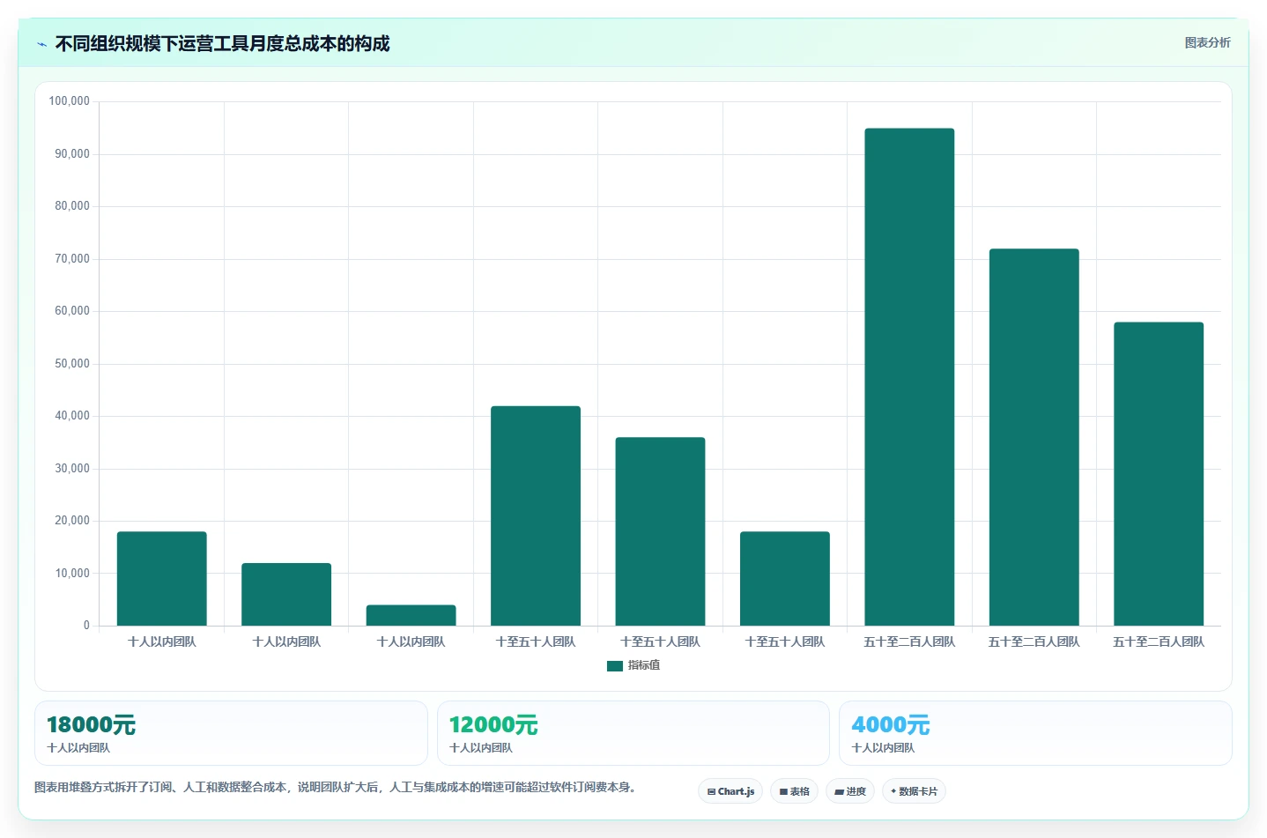Click the 60,000 y-axis label
The image size is (1267, 838).
(72, 311)
